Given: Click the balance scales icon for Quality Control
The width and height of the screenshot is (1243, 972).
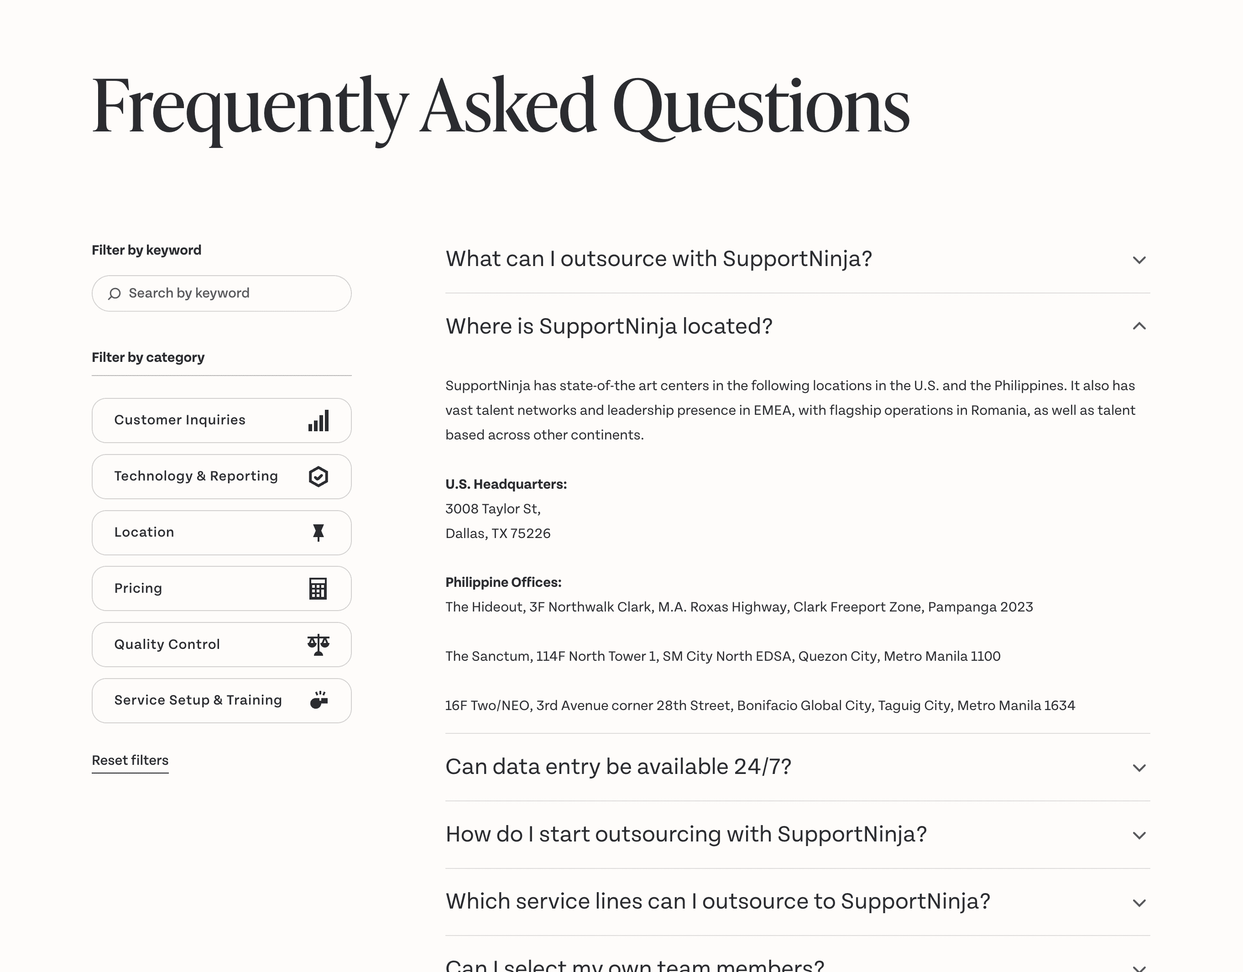Looking at the screenshot, I should pyautogui.click(x=318, y=645).
